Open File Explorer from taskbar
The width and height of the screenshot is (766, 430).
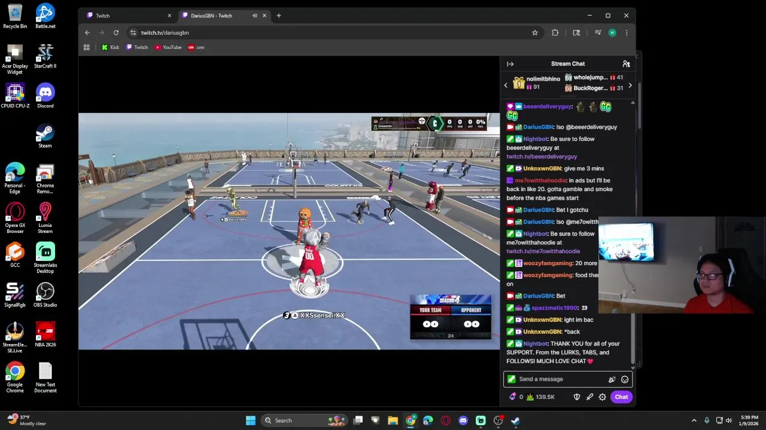pos(393,420)
